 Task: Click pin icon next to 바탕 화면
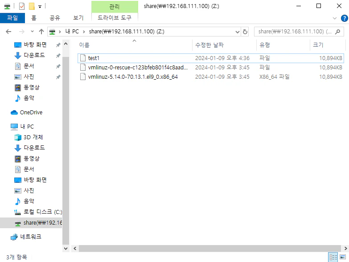coord(58,45)
